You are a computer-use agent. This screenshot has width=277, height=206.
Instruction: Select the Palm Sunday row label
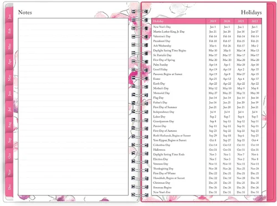[161, 65]
